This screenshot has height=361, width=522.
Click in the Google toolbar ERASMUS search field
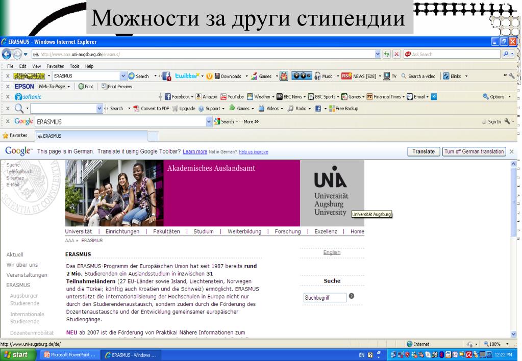click(120, 122)
